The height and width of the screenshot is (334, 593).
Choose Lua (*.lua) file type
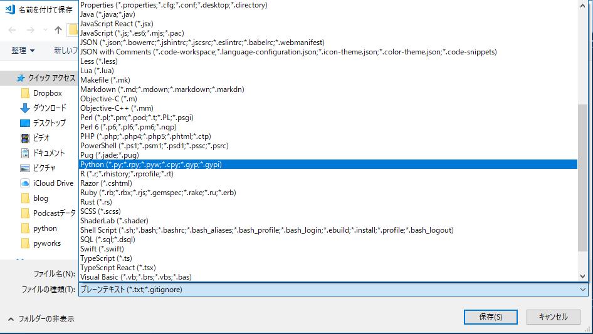click(328, 71)
